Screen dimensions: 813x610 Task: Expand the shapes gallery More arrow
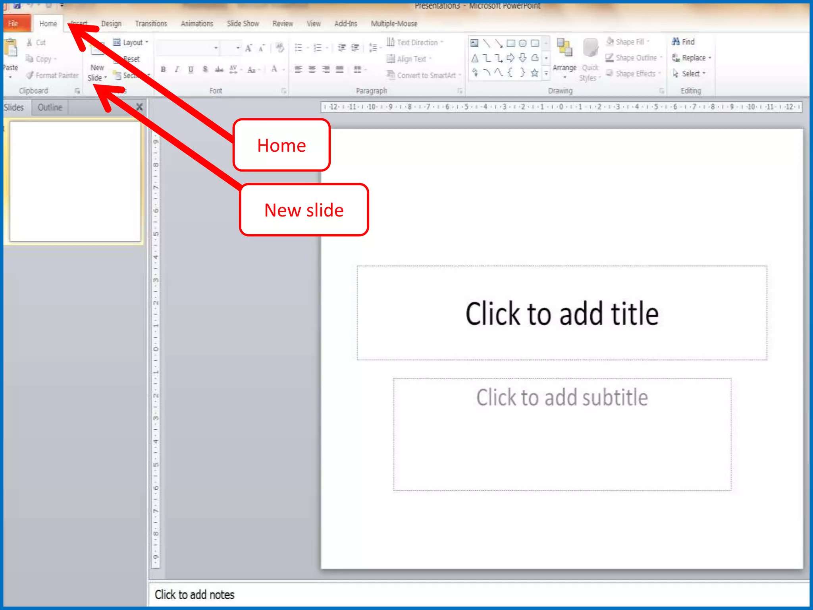(x=546, y=73)
